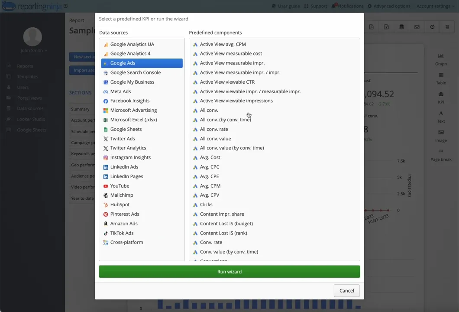459x312 pixels.
Task: Open the Notifications bell
Action: (347, 6)
